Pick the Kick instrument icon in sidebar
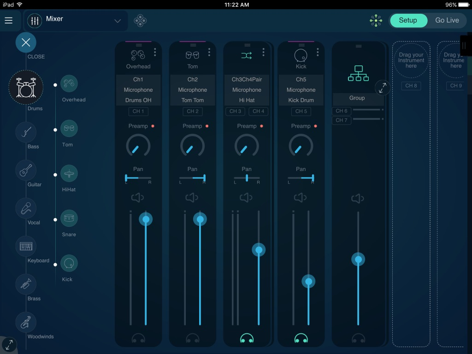The width and height of the screenshot is (472, 354). pos(69,263)
